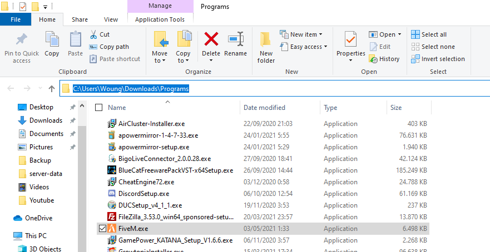Switch to the Share ribbon tab
490x252 pixels.
(80, 19)
